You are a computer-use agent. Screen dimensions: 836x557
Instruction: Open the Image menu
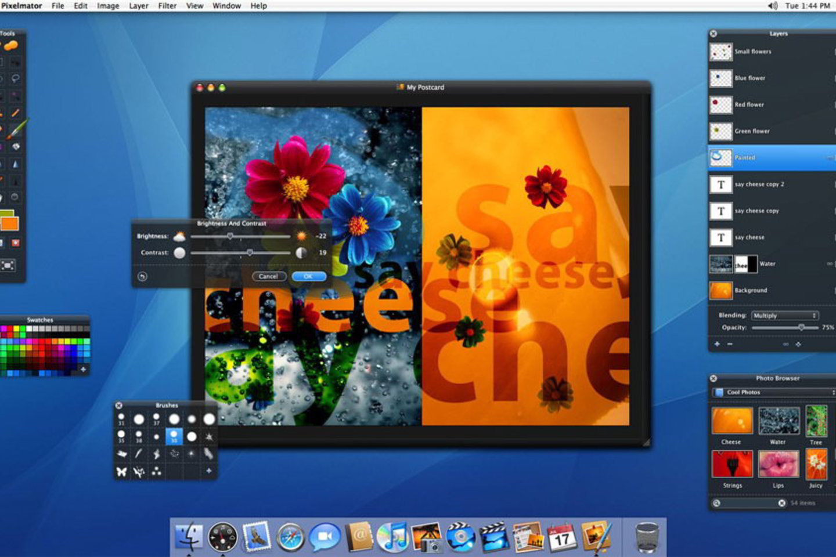[x=108, y=6]
